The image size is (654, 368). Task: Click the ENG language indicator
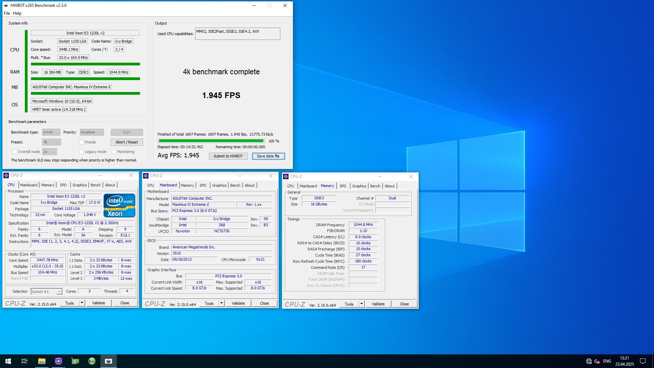(x=607, y=361)
